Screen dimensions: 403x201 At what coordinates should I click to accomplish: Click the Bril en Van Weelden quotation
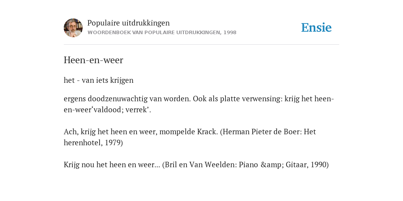(x=196, y=164)
